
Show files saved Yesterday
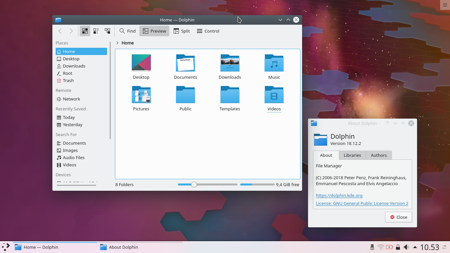tap(72, 125)
